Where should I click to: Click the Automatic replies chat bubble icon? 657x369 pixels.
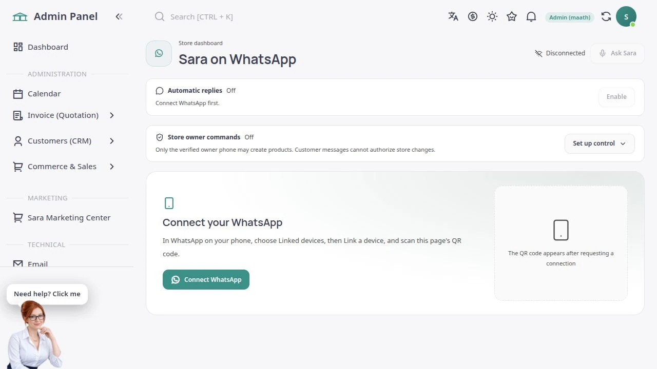[160, 91]
